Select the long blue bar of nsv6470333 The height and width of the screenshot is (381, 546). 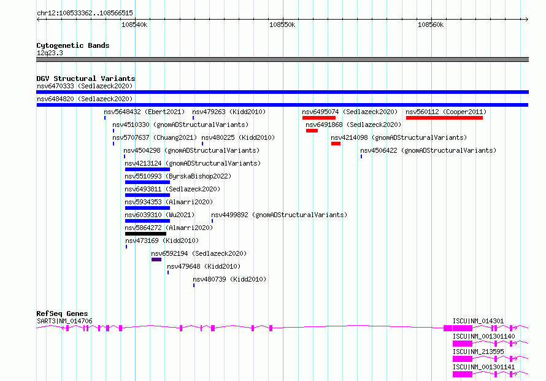coord(282,92)
